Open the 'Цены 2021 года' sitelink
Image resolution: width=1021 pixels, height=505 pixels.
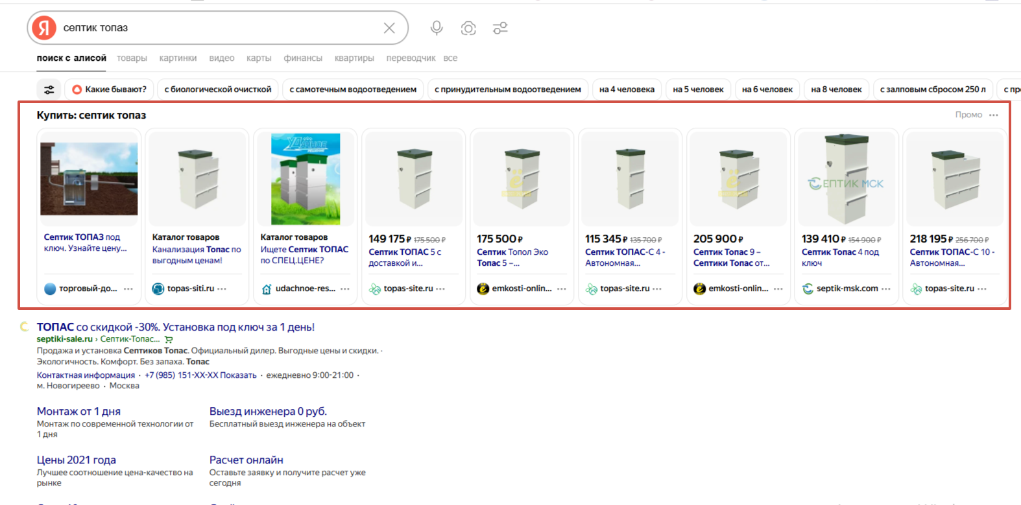77,460
